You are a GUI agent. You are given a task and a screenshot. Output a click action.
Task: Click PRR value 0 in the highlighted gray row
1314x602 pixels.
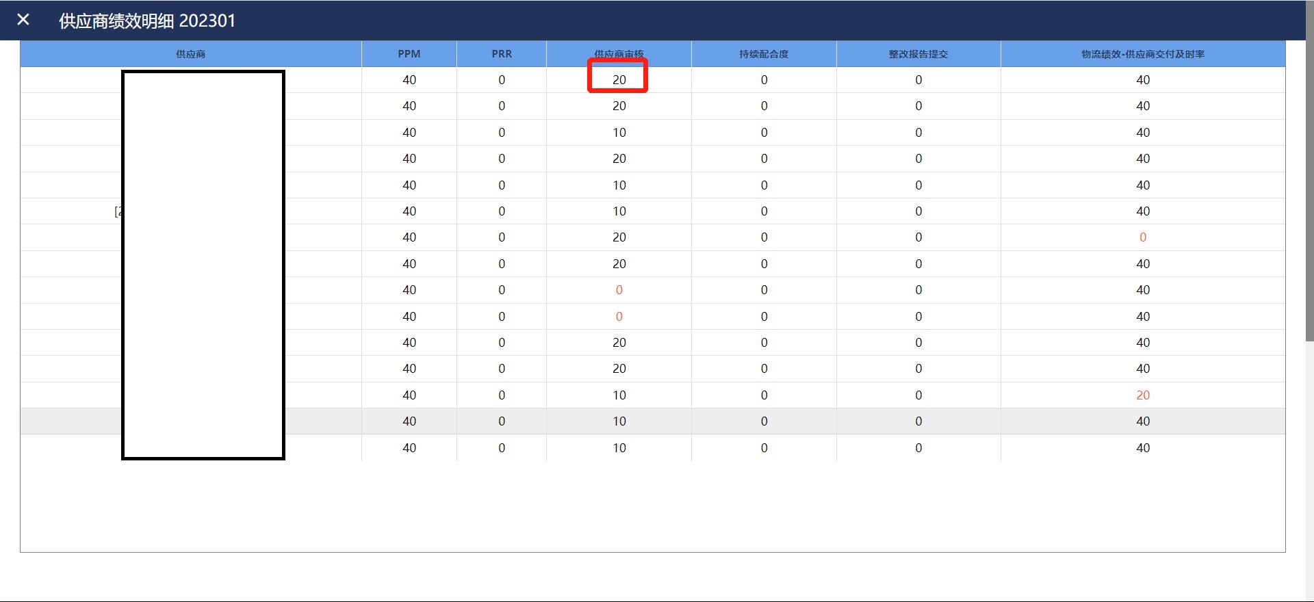[x=502, y=421]
